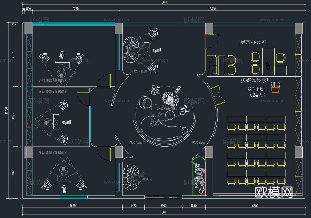Click the 5775 dimension value

tap(75, 9)
